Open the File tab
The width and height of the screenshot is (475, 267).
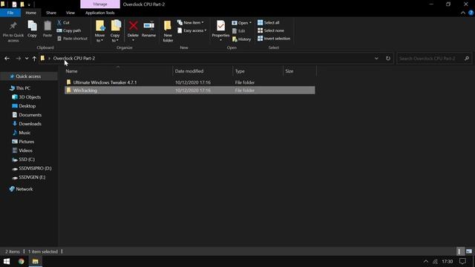(x=10, y=13)
